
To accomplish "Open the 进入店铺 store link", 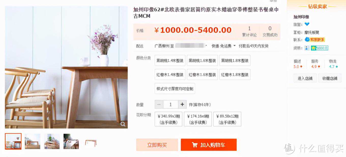I will [x=305, y=78].
